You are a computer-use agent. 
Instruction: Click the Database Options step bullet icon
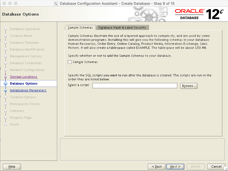coord(6,84)
